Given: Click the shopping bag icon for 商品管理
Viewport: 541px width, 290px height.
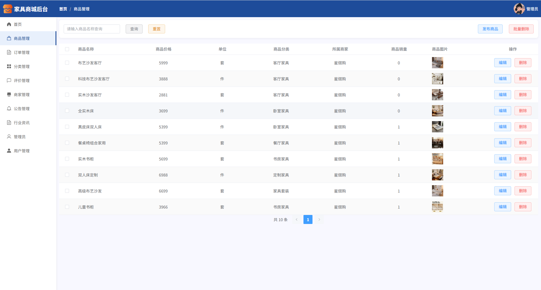Looking at the screenshot, I should (x=9, y=38).
